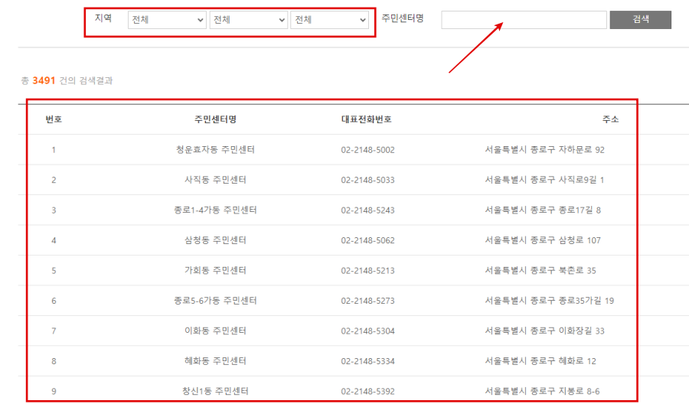Click the 주민센터명 column header

point(215,119)
